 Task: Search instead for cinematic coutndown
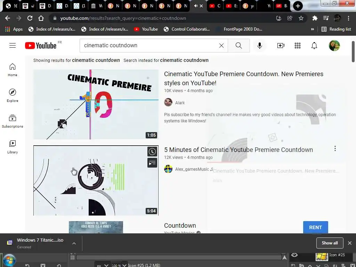tap(184, 60)
